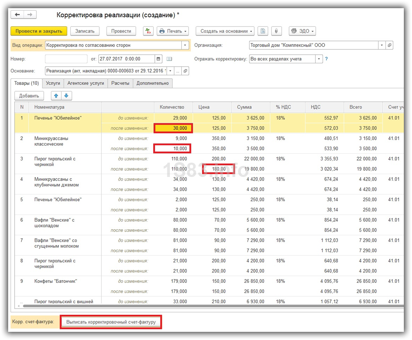Click the paperclip attachments icon
The image size is (412, 340).
[x=276, y=31]
